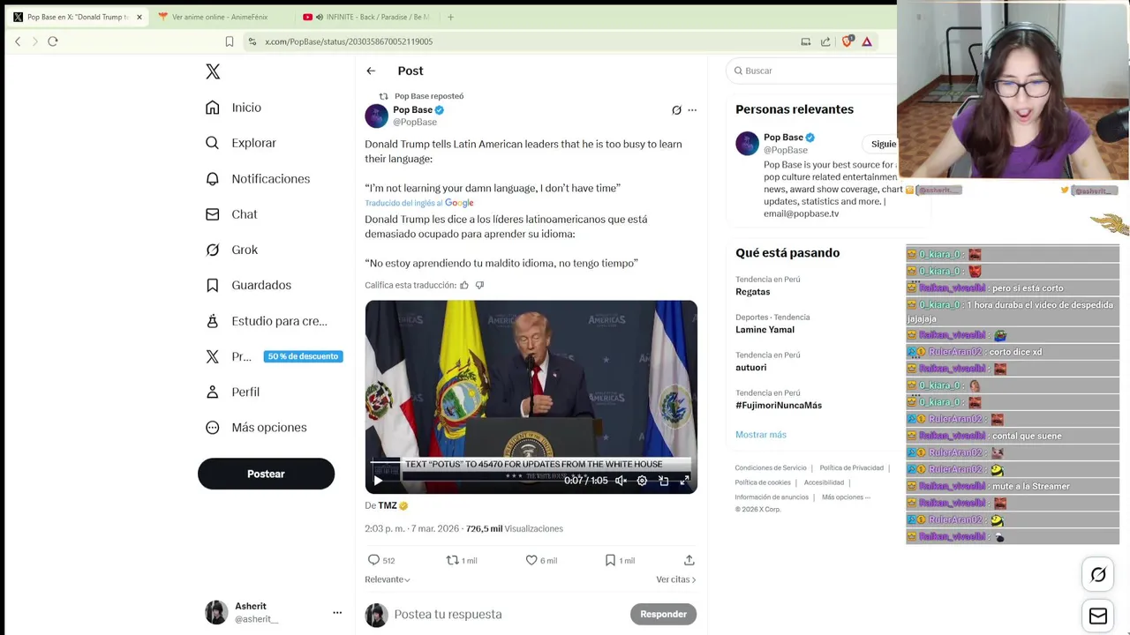This screenshot has height=635, width=1130.
Task: Enter video fullscreen mode
Action: 684,481
